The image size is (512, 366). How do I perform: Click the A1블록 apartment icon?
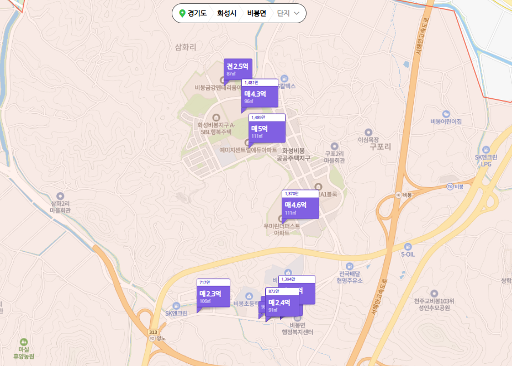click(318, 187)
